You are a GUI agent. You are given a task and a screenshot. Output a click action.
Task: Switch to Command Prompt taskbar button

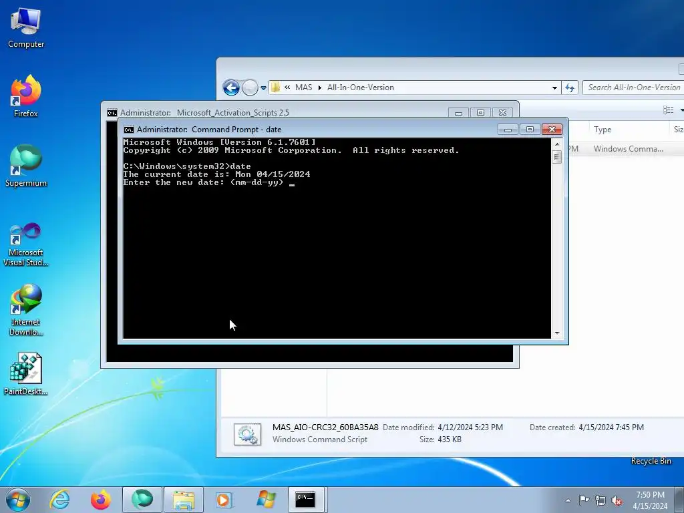click(307, 500)
